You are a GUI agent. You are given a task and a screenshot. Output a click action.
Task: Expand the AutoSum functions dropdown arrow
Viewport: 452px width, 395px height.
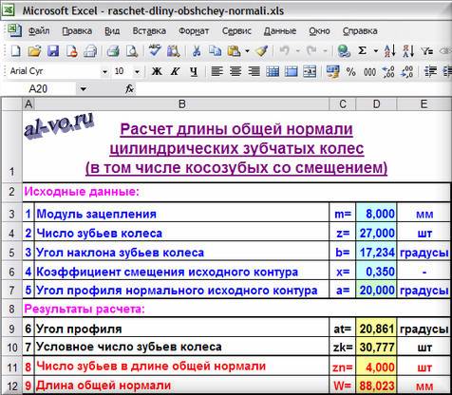tap(376, 50)
